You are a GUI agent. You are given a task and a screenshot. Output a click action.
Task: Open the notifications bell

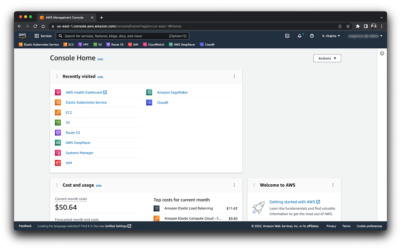tap(300, 36)
